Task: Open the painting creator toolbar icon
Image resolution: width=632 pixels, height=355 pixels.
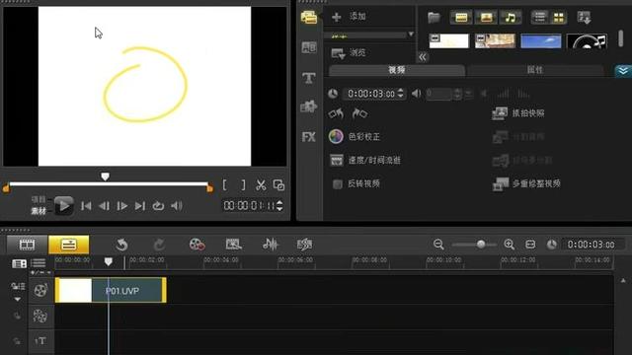Action: click(234, 244)
